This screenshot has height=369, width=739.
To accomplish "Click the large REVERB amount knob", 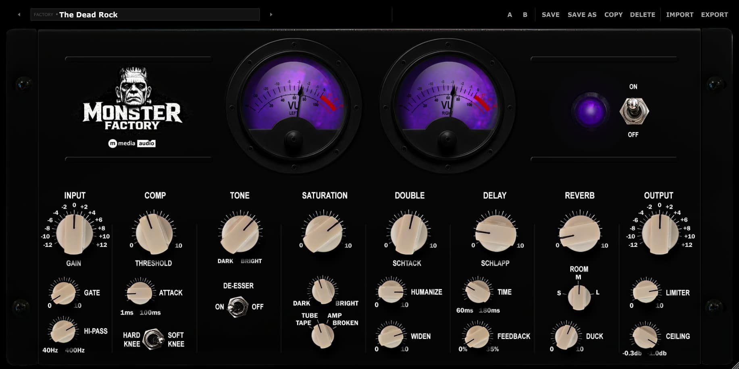I will pos(579,234).
